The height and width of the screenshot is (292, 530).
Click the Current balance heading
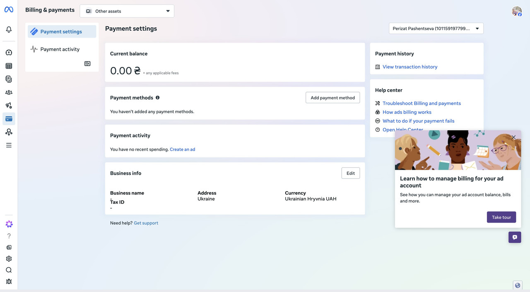[x=129, y=54]
